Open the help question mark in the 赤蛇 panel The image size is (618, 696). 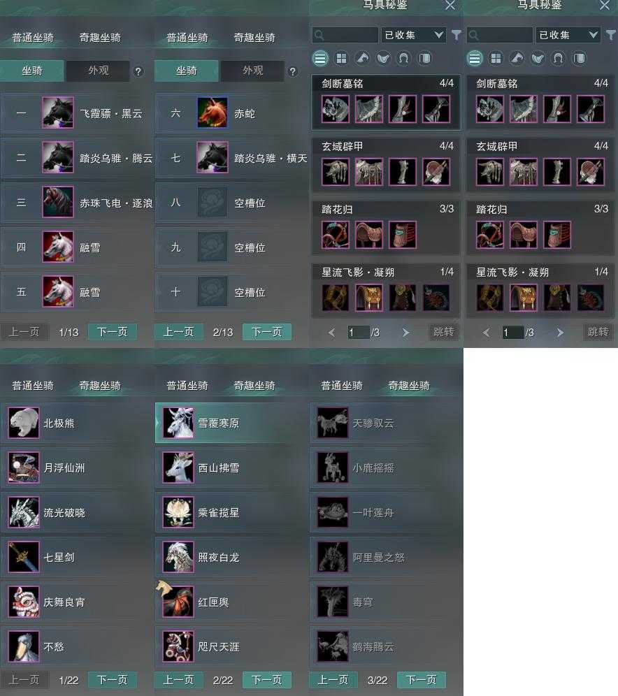tap(293, 71)
